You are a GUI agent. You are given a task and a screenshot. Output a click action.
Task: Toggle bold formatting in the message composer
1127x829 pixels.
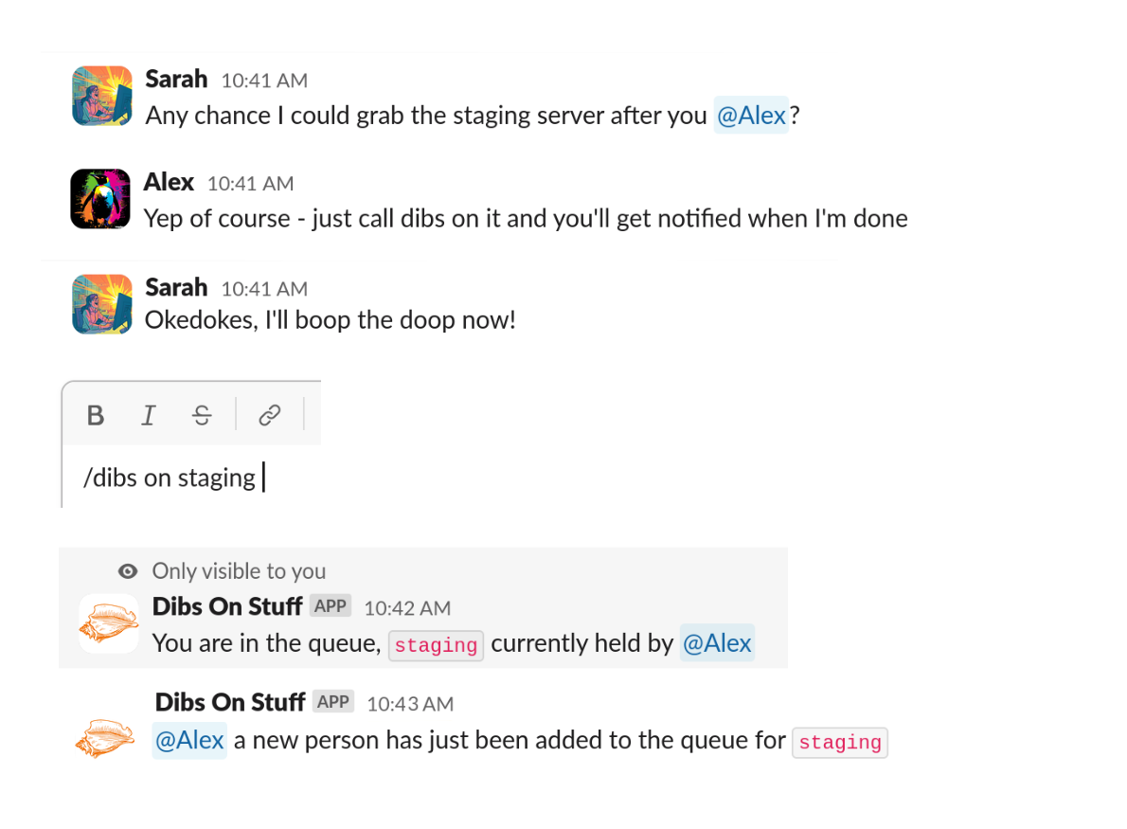click(x=96, y=415)
